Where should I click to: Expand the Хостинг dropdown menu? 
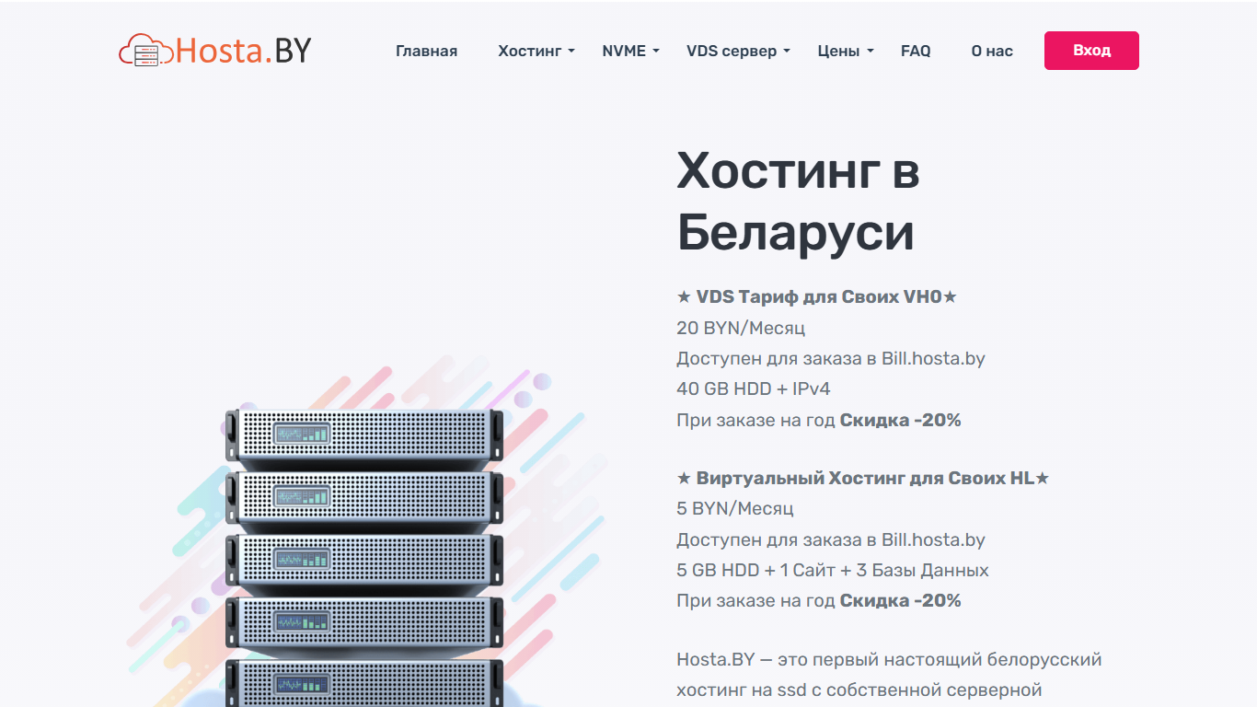[x=536, y=52]
